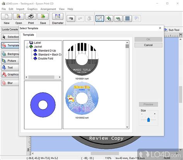Screen dimensions: 183x160
Task: Click template list scroll up arrow
Action: [127, 42]
